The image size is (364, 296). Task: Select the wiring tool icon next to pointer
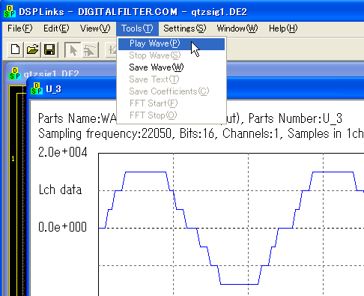pos(90,49)
